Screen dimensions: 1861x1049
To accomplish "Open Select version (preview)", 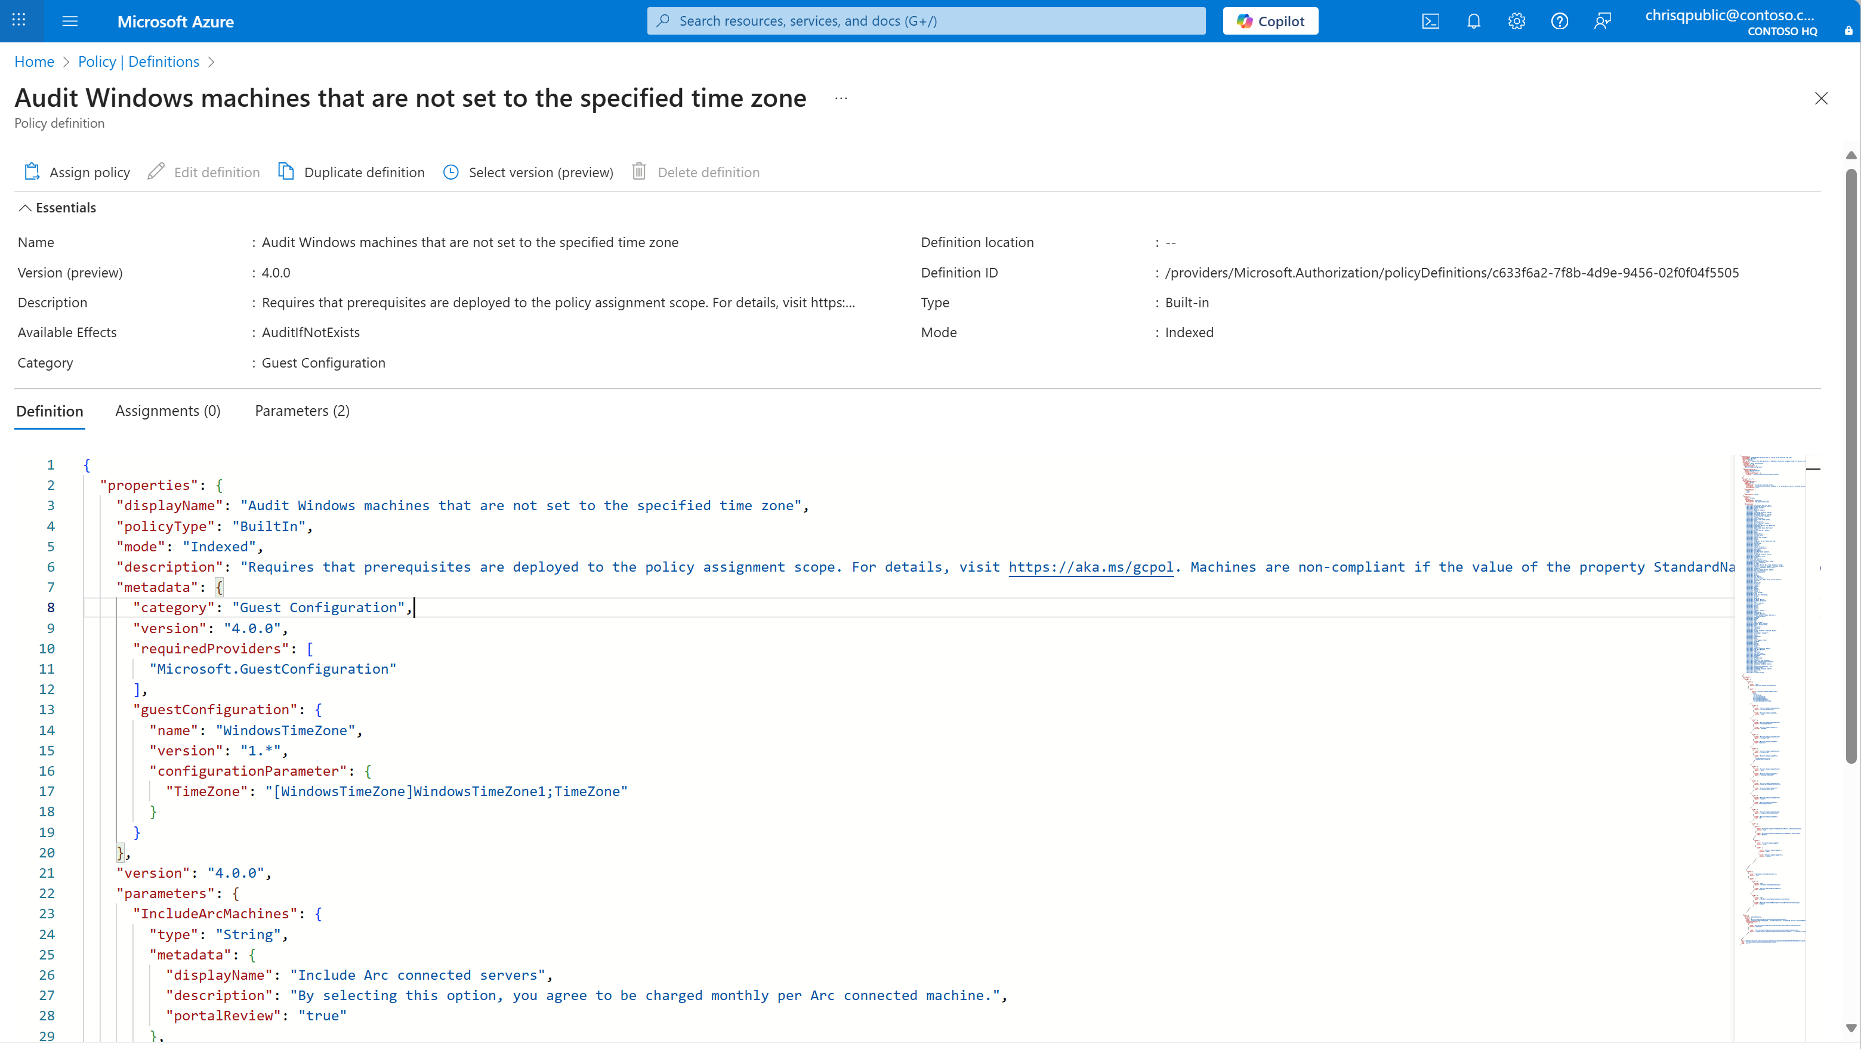I will click(x=528, y=172).
